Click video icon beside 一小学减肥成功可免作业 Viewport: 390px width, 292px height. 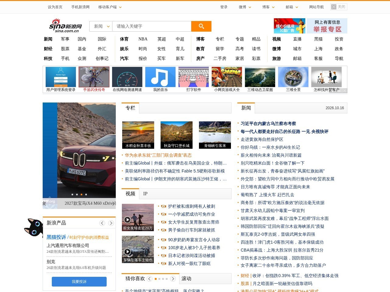164,214
